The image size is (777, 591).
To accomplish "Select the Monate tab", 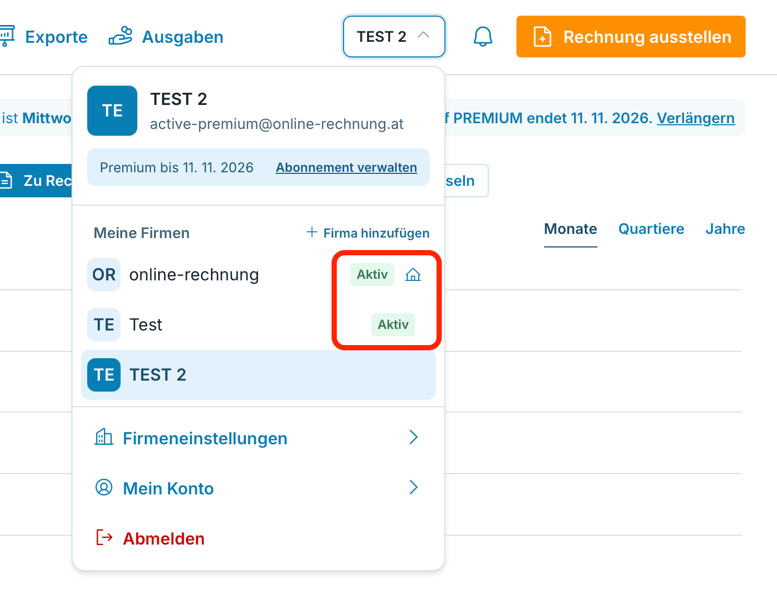I will click(x=571, y=229).
